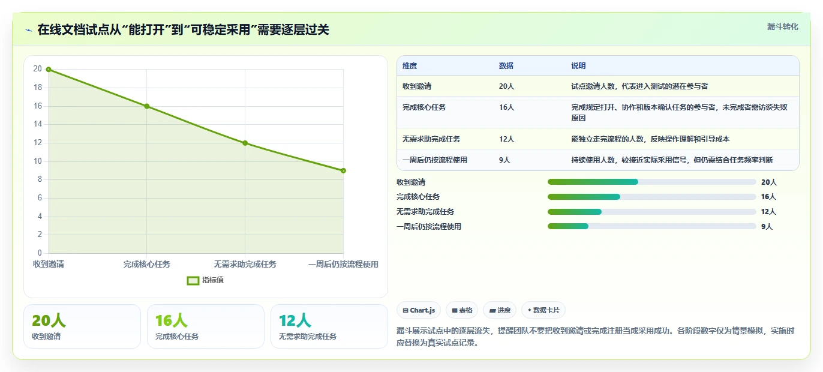Screen dimensions: 823x372
Task: Click the 收到邀请 progress bar
Action: (x=652, y=182)
